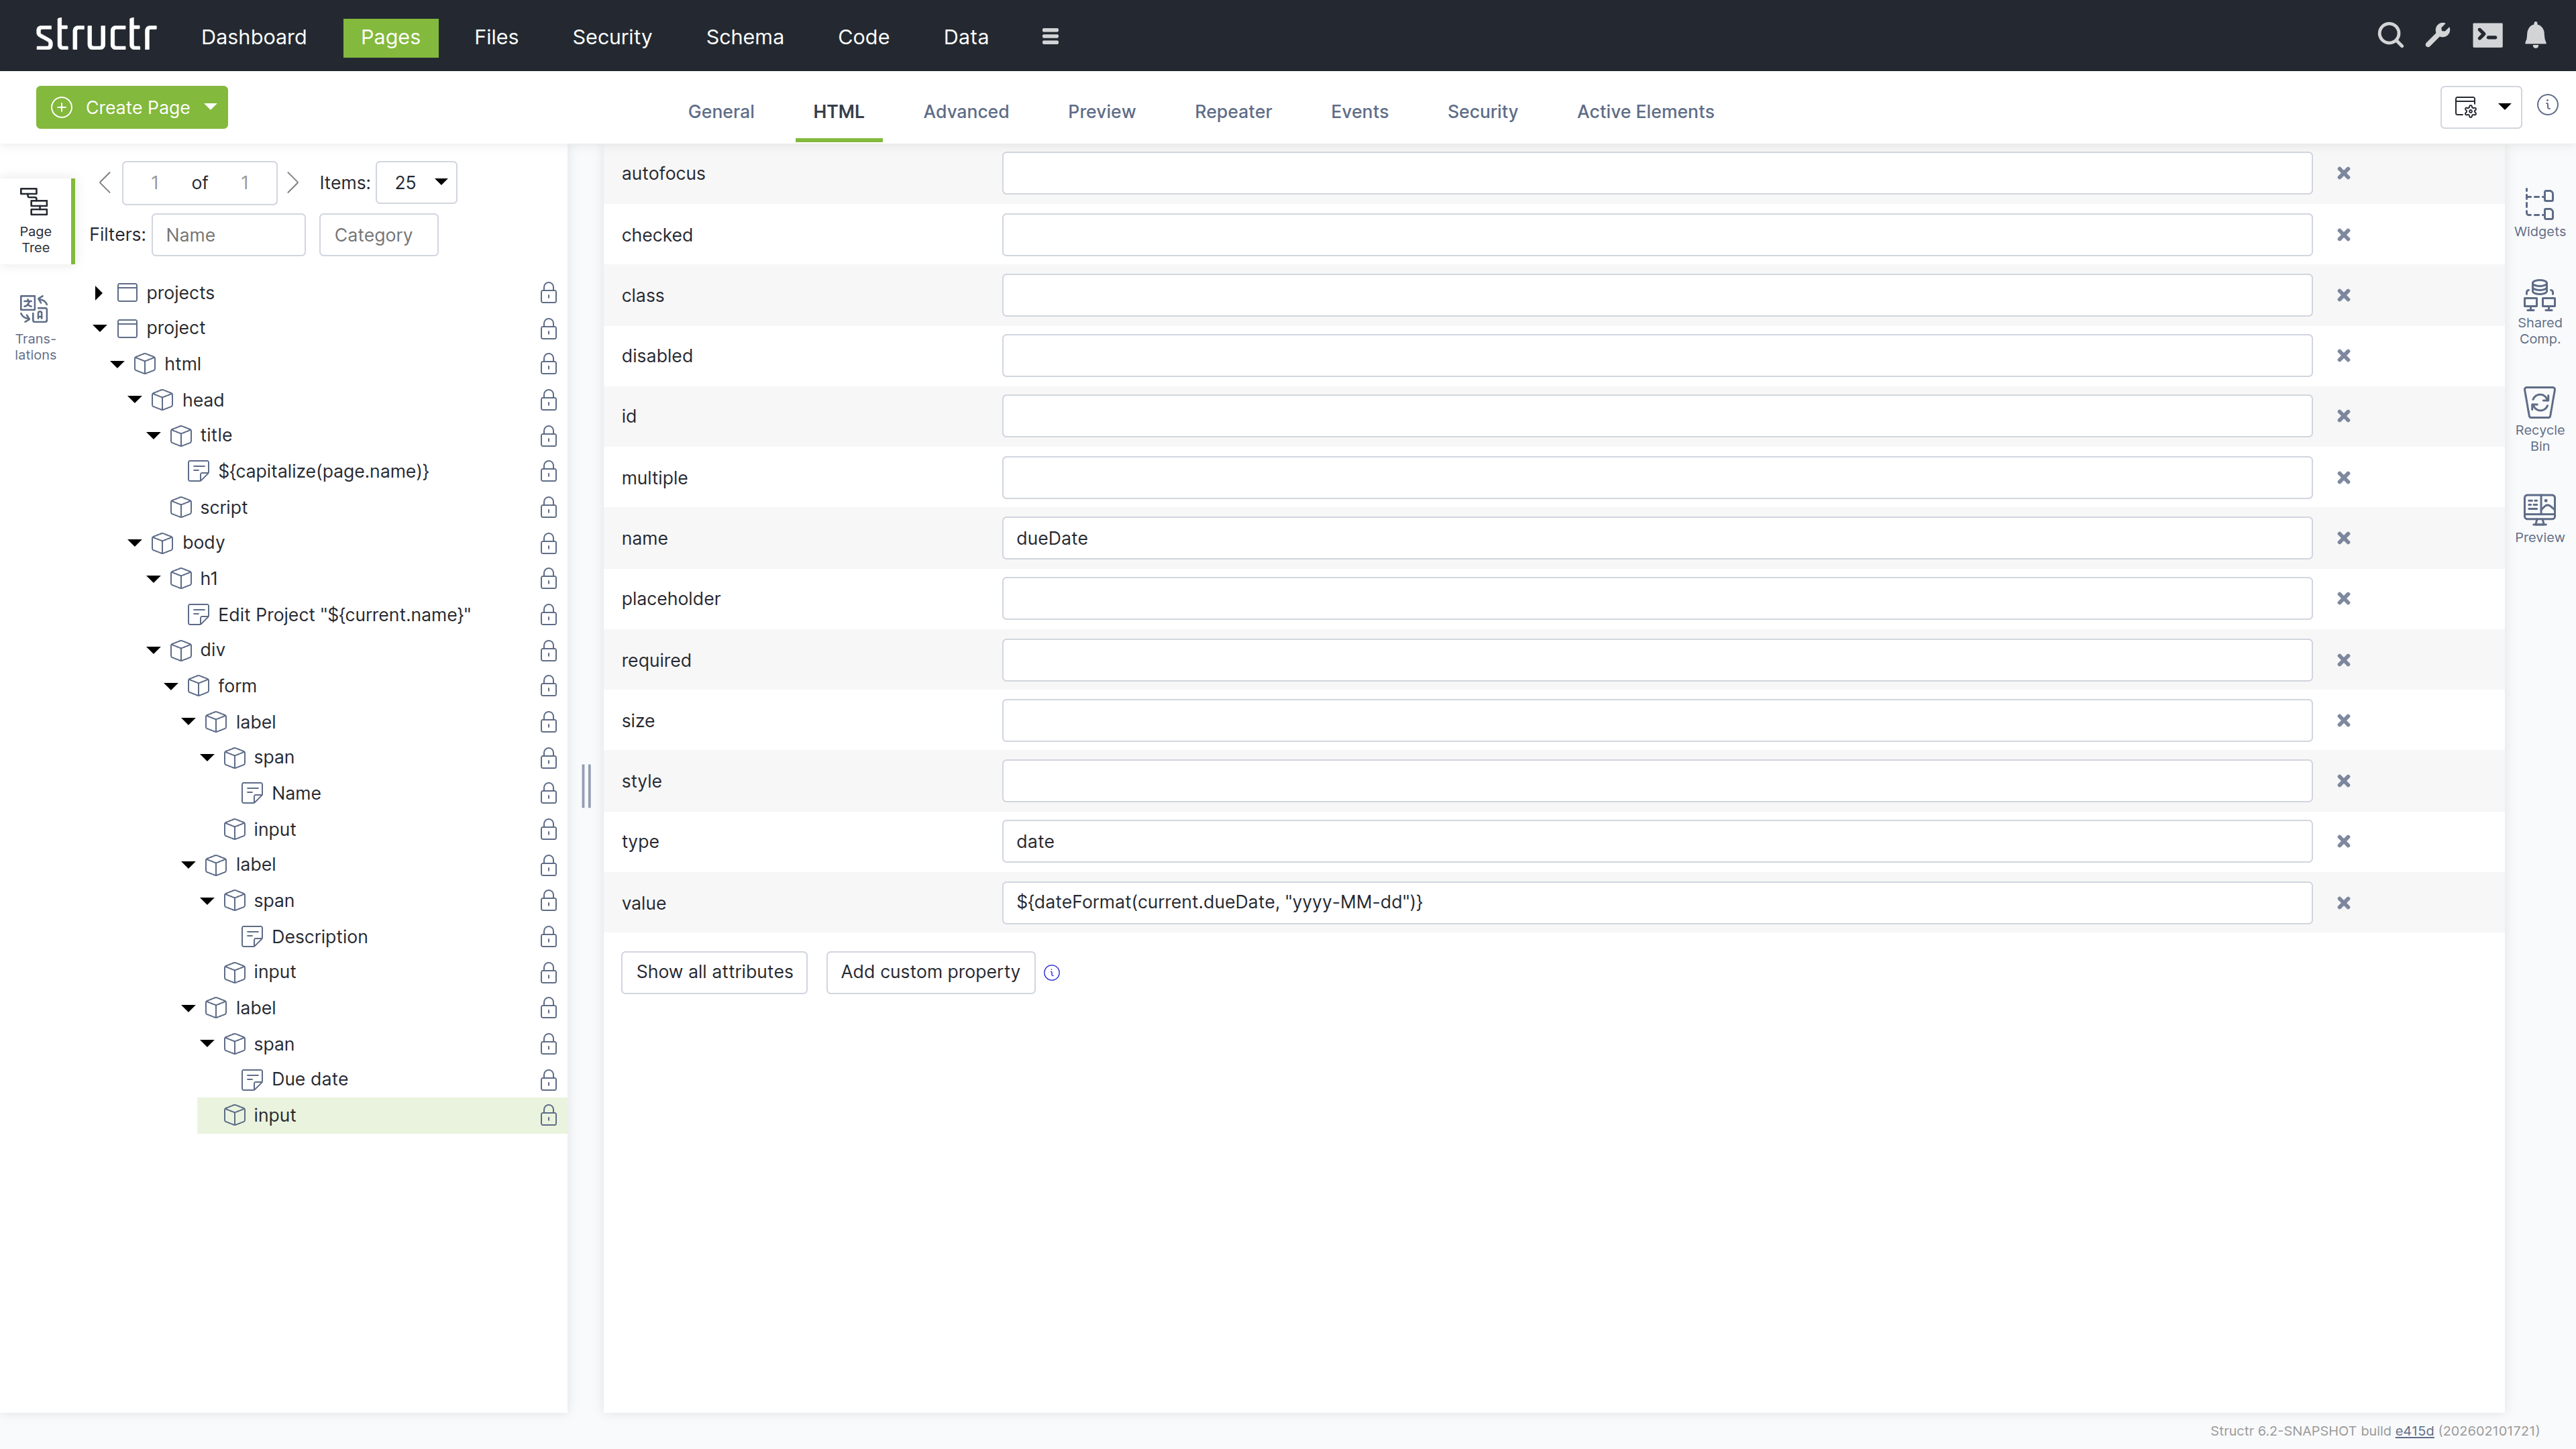2576x1449 pixels.
Task: Click the Add custom property button
Action: click(929, 972)
